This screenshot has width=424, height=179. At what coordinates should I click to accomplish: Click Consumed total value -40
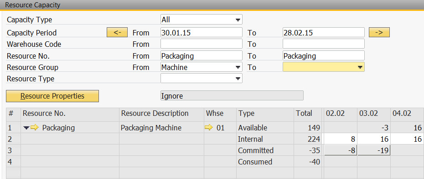click(x=307, y=162)
